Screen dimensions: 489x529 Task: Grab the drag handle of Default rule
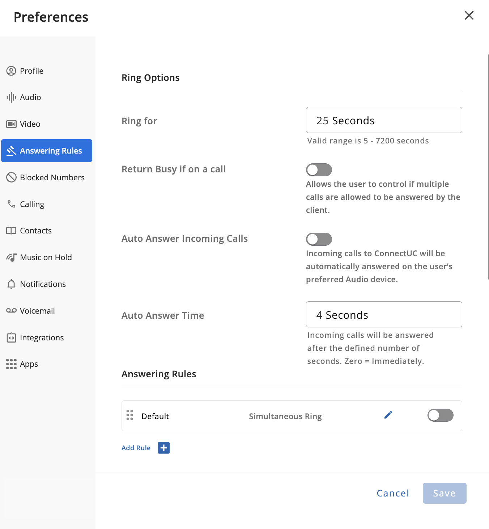click(130, 415)
